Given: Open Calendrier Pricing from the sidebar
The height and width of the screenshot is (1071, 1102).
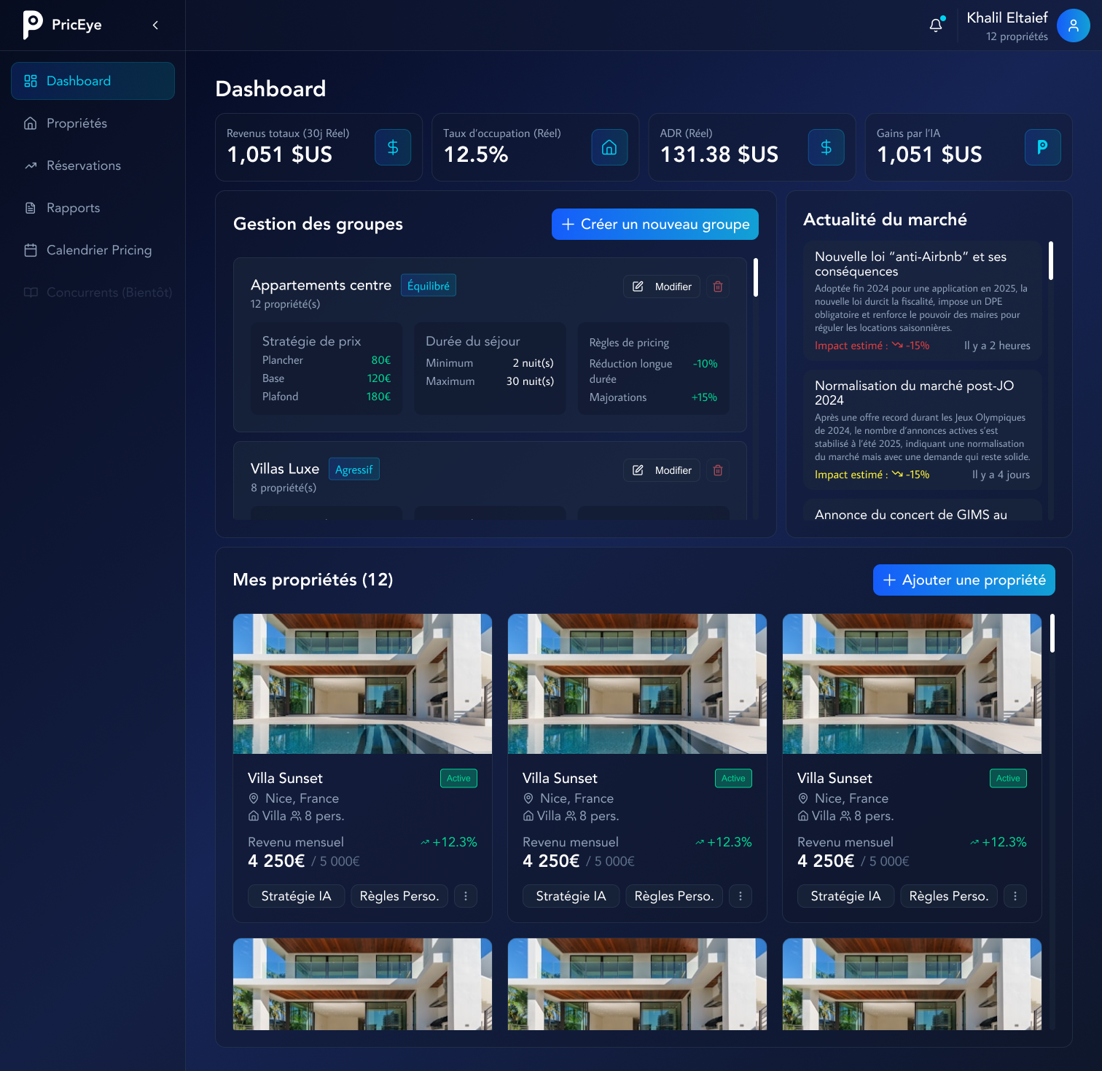Looking at the screenshot, I should tap(99, 250).
